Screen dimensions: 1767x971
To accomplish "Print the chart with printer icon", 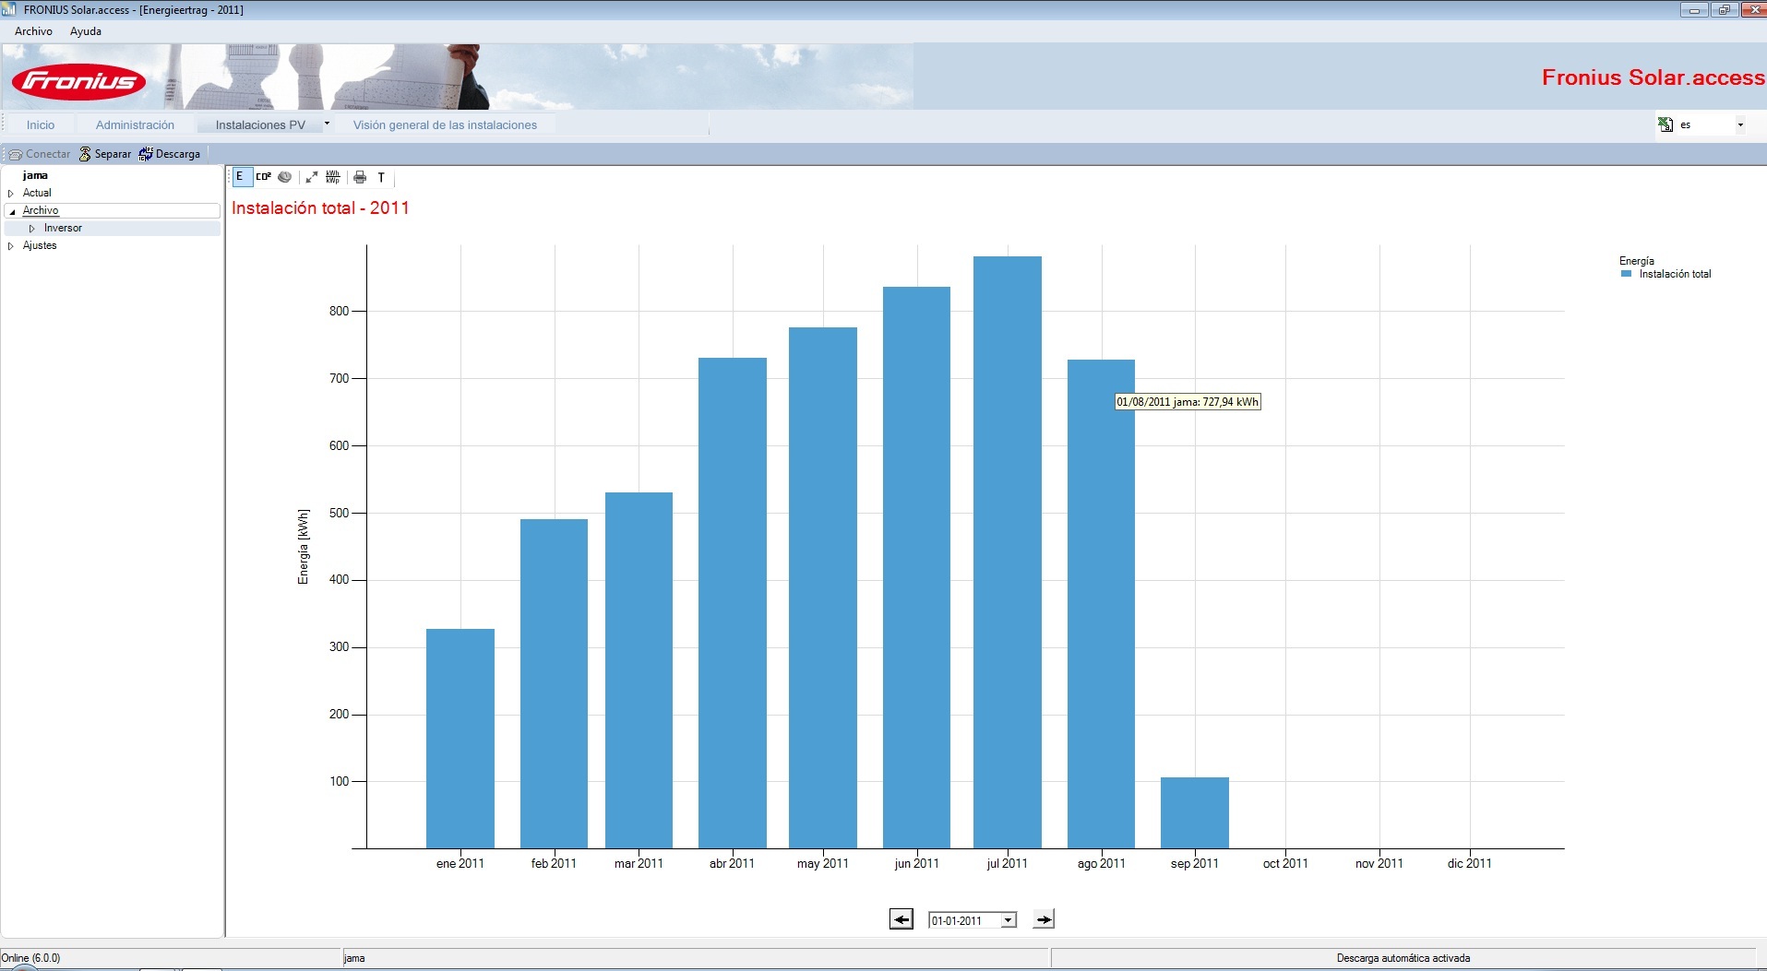I will pos(360,177).
